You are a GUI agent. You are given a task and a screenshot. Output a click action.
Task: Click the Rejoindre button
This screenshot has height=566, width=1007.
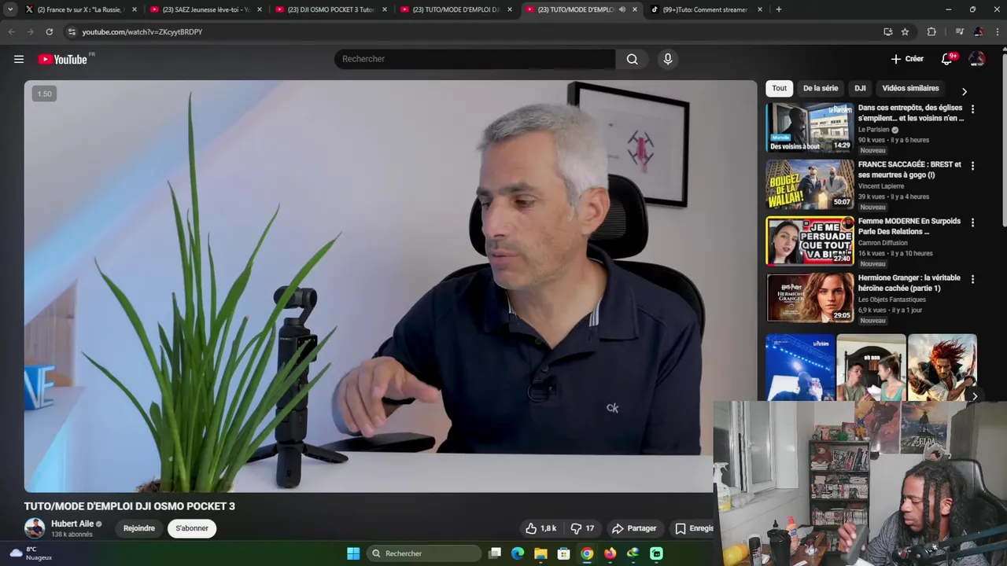(x=139, y=528)
